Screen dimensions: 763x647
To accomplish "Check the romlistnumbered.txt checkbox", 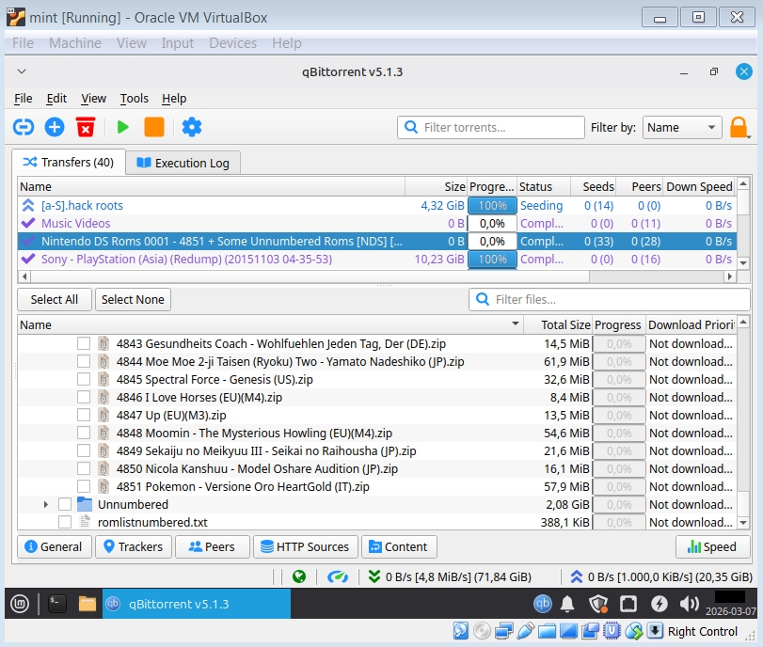I will 65,522.
